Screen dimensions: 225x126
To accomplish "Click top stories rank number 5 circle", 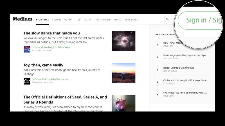I will click(157, 94).
